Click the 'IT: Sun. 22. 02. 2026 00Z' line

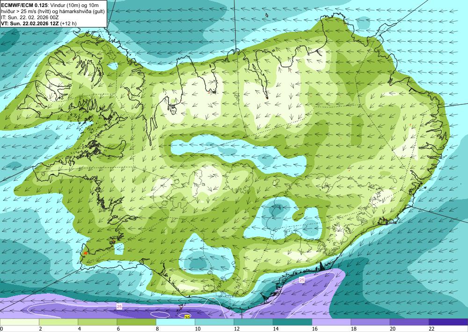[x=30, y=17]
